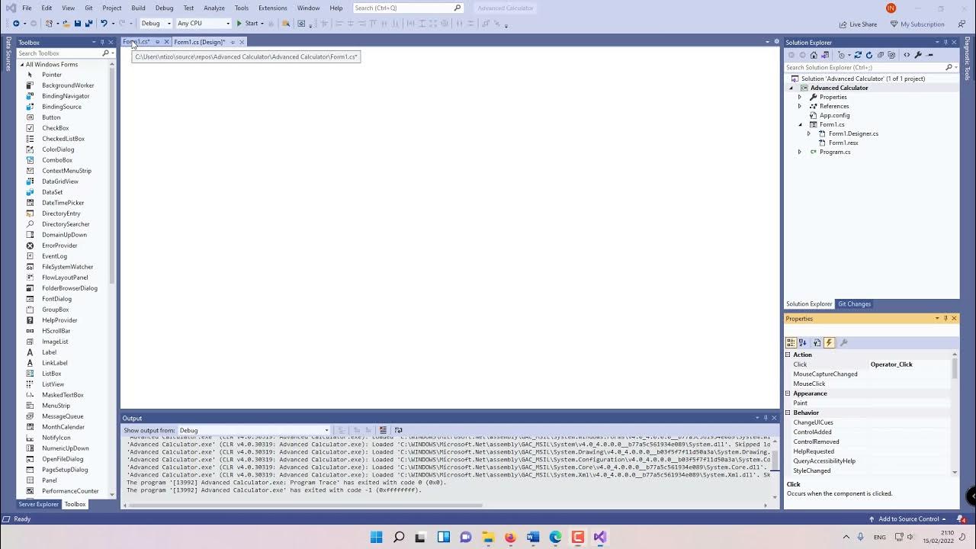Open the Diagnostic Tools side tab
The width and height of the screenshot is (976, 549).
967,59
